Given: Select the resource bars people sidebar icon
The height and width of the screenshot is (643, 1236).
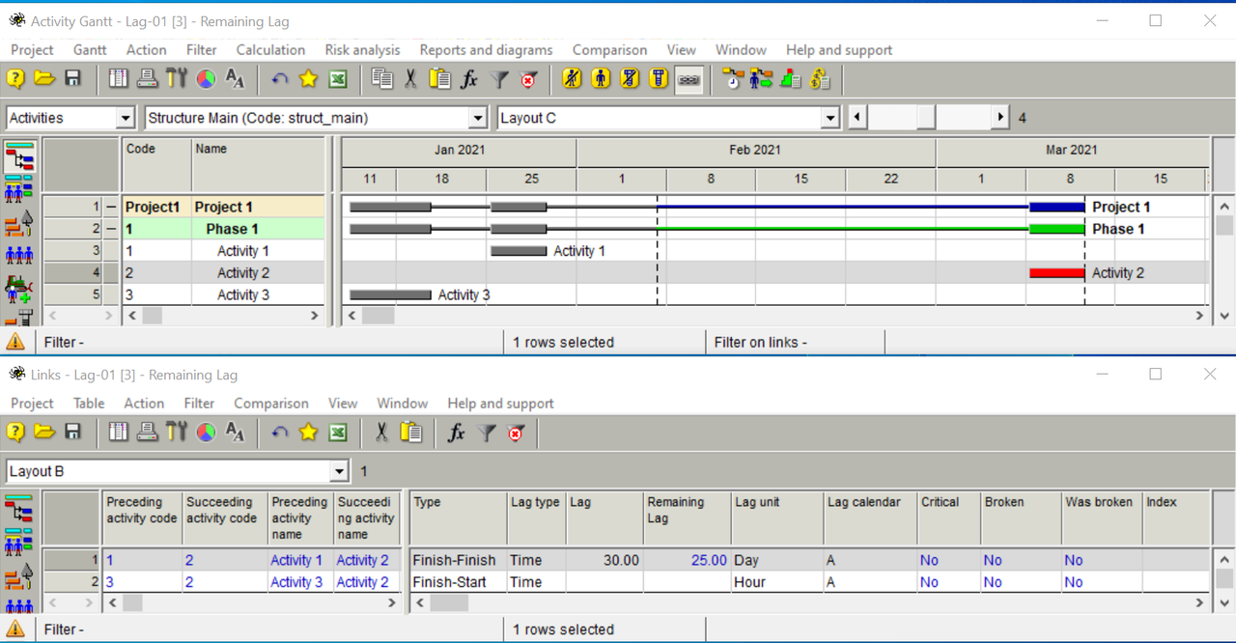Looking at the screenshot, I should (x=18, y=189).
